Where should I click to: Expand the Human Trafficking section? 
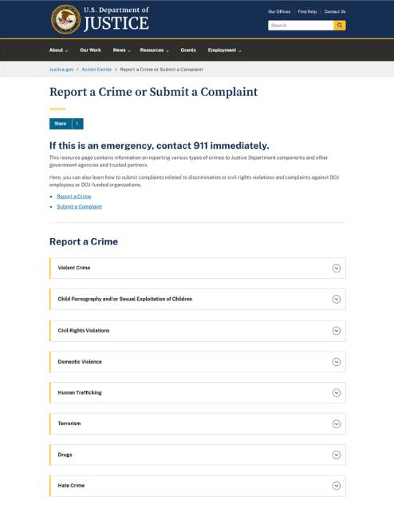198,392
